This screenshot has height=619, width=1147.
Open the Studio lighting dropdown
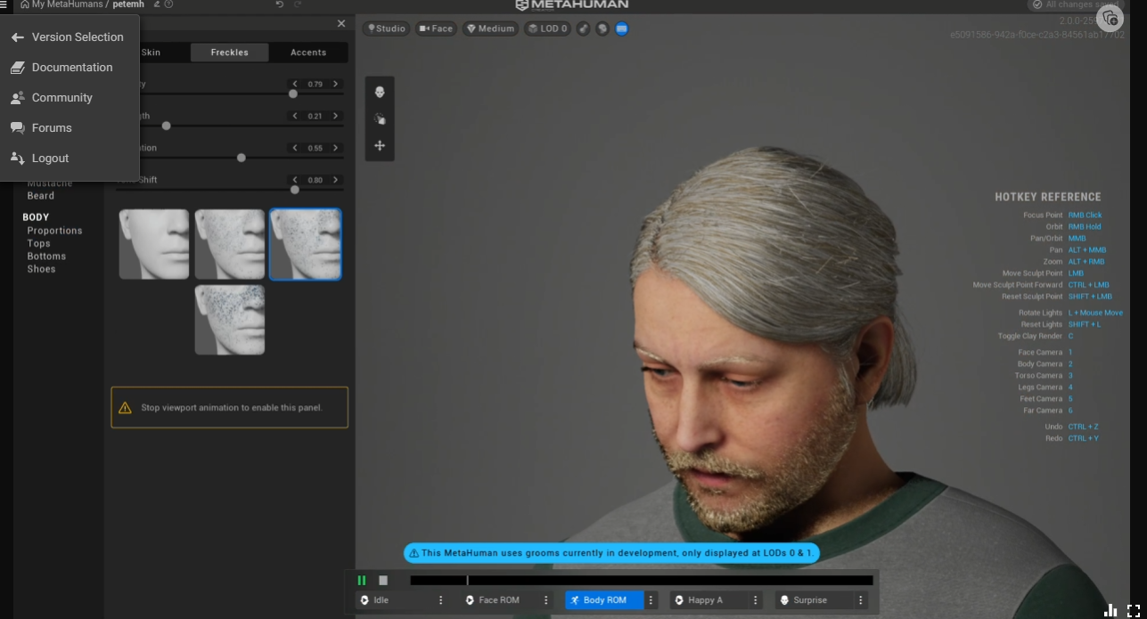387,29
